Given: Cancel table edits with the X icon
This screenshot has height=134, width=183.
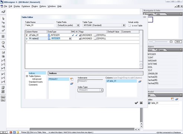Looking at the screenshot, I should click(141, 103).
